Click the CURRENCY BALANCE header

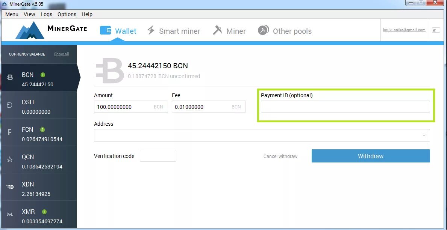27,54
